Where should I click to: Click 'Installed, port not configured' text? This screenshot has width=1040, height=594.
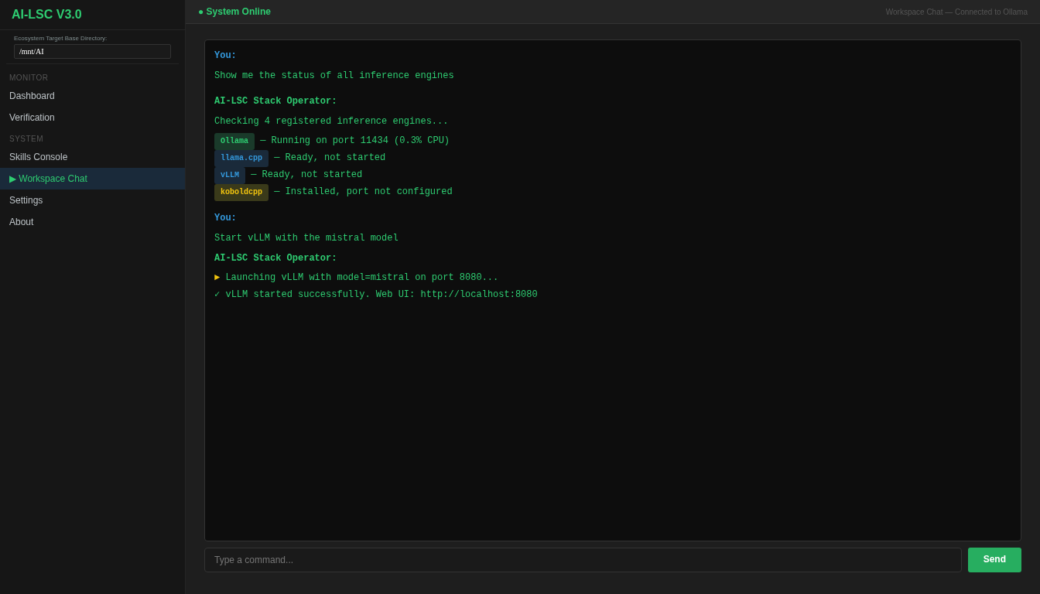[368, 192]
